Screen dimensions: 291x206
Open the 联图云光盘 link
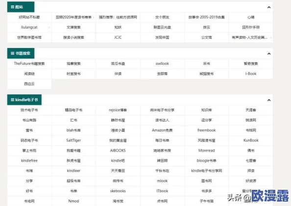[162, 27]
